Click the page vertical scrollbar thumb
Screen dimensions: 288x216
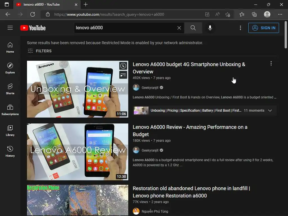coord(286,35)
